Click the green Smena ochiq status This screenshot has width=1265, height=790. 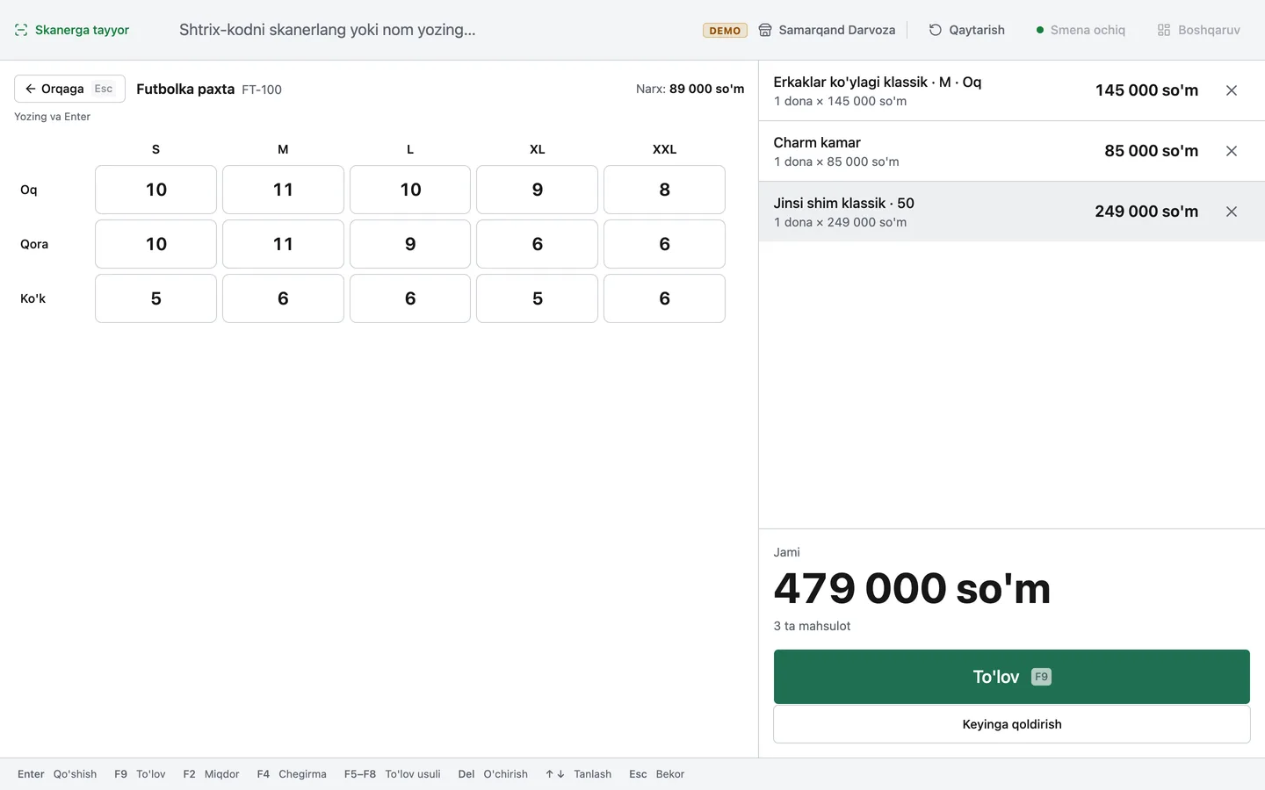1081,30
